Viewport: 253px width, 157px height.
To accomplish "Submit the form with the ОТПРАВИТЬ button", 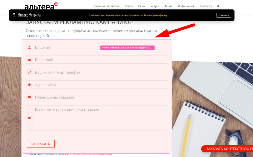I will [x=41, y=144].
